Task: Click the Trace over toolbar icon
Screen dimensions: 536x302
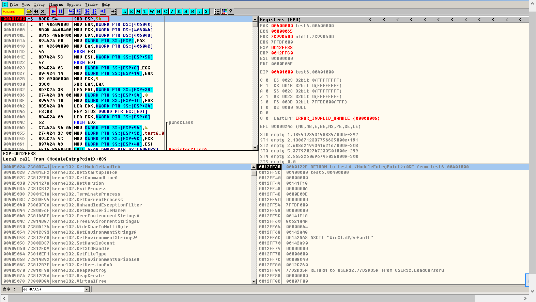Action: coord(94,12)
